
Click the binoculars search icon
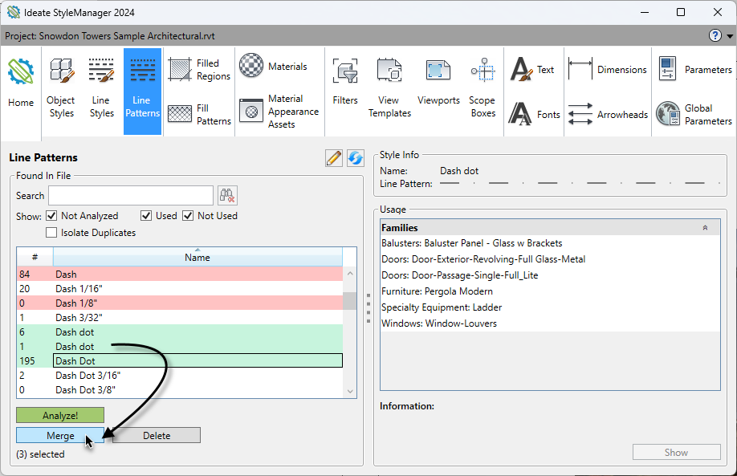[x=227, y=195]
